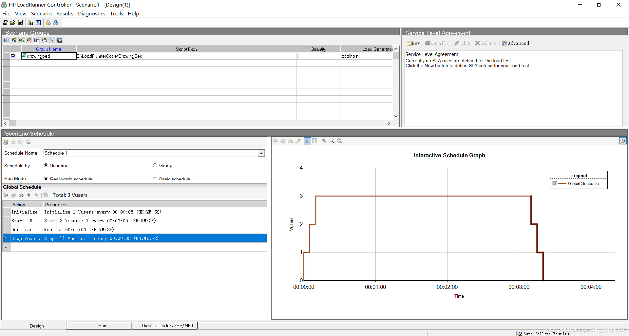The width and height of the screenshot is (629, 336).
Task: Open the Load Generators toolbar icon
Action: coord(30,23)
